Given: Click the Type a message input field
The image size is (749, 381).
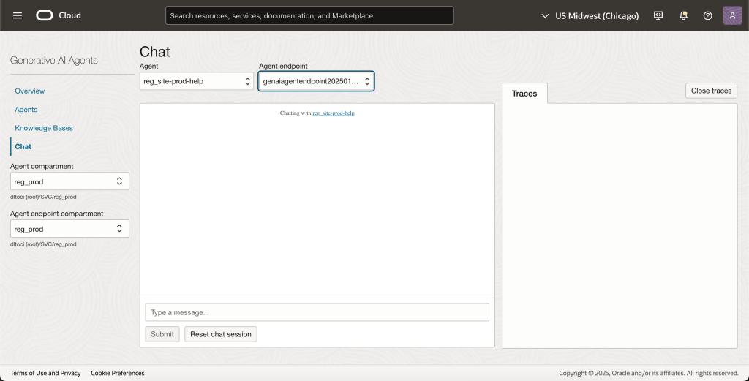Looking at the screenshot, I should (x=317, y=312).
